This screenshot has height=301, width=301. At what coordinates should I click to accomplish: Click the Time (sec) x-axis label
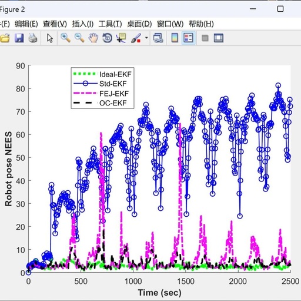[x=159, y=293]
